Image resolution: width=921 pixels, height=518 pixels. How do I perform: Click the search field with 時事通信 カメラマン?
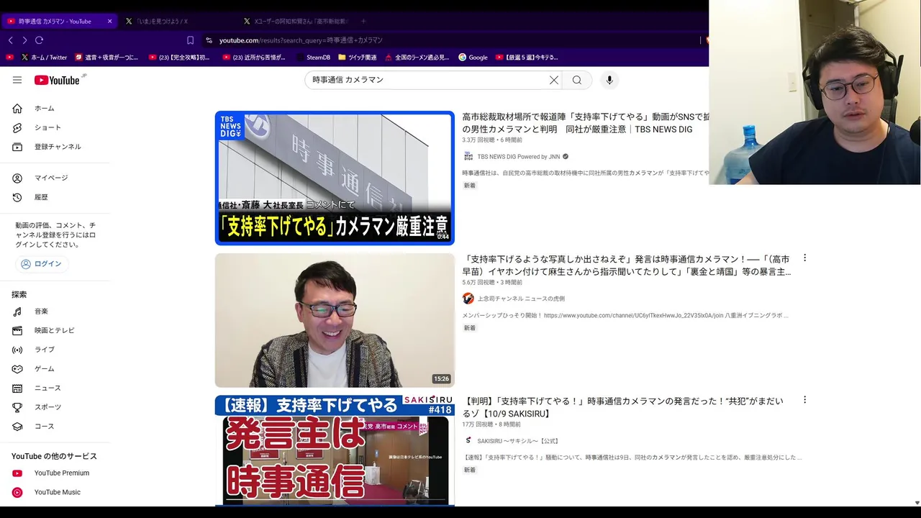point(427,80)
